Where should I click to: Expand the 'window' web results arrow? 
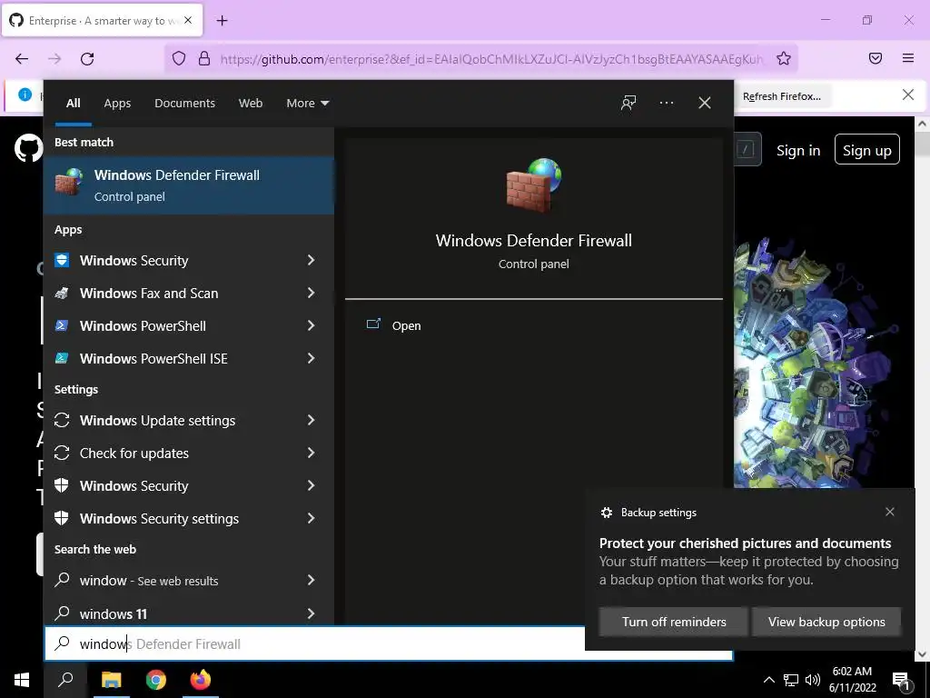point(311,580)
